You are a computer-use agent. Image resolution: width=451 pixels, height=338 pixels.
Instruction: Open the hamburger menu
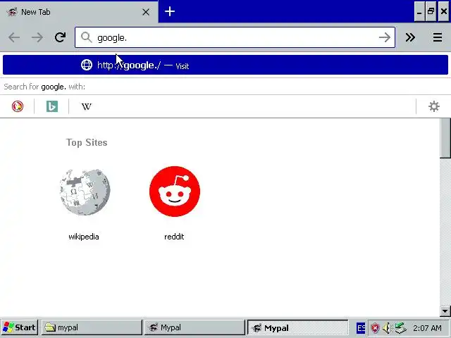(438, 37)
